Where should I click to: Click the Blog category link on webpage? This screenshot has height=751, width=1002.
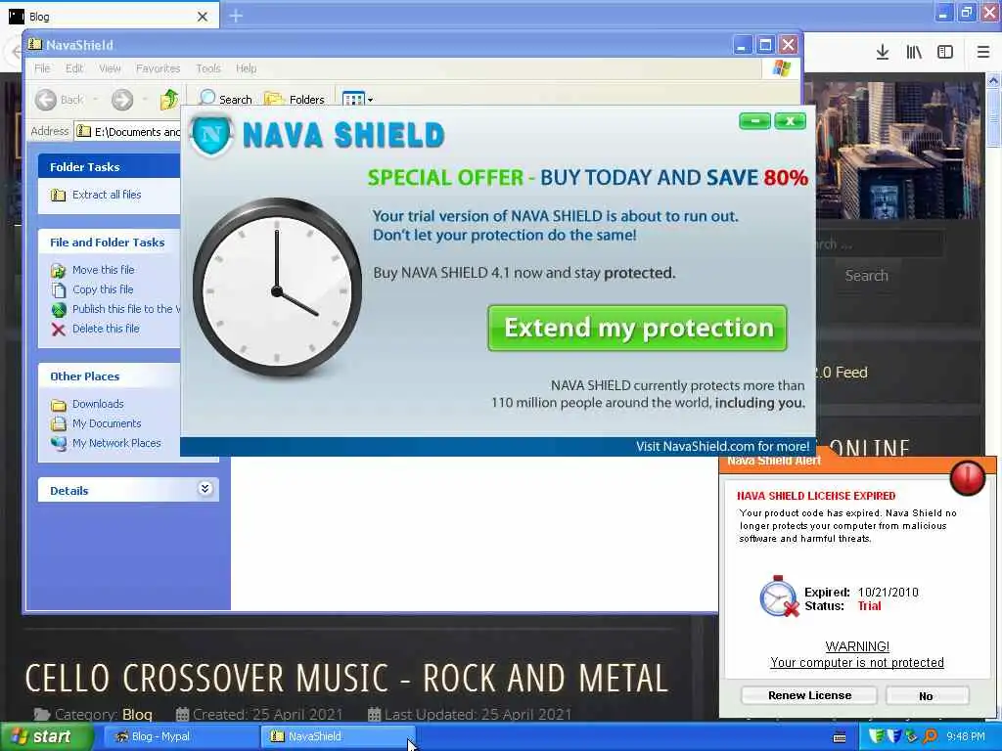pyautogui.click(x=137, y=715)
